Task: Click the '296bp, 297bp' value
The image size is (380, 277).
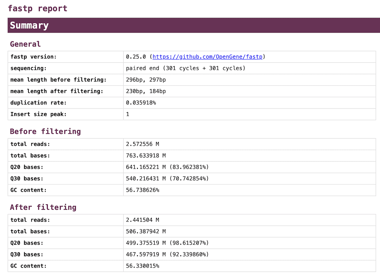Action: click(146, 80)
